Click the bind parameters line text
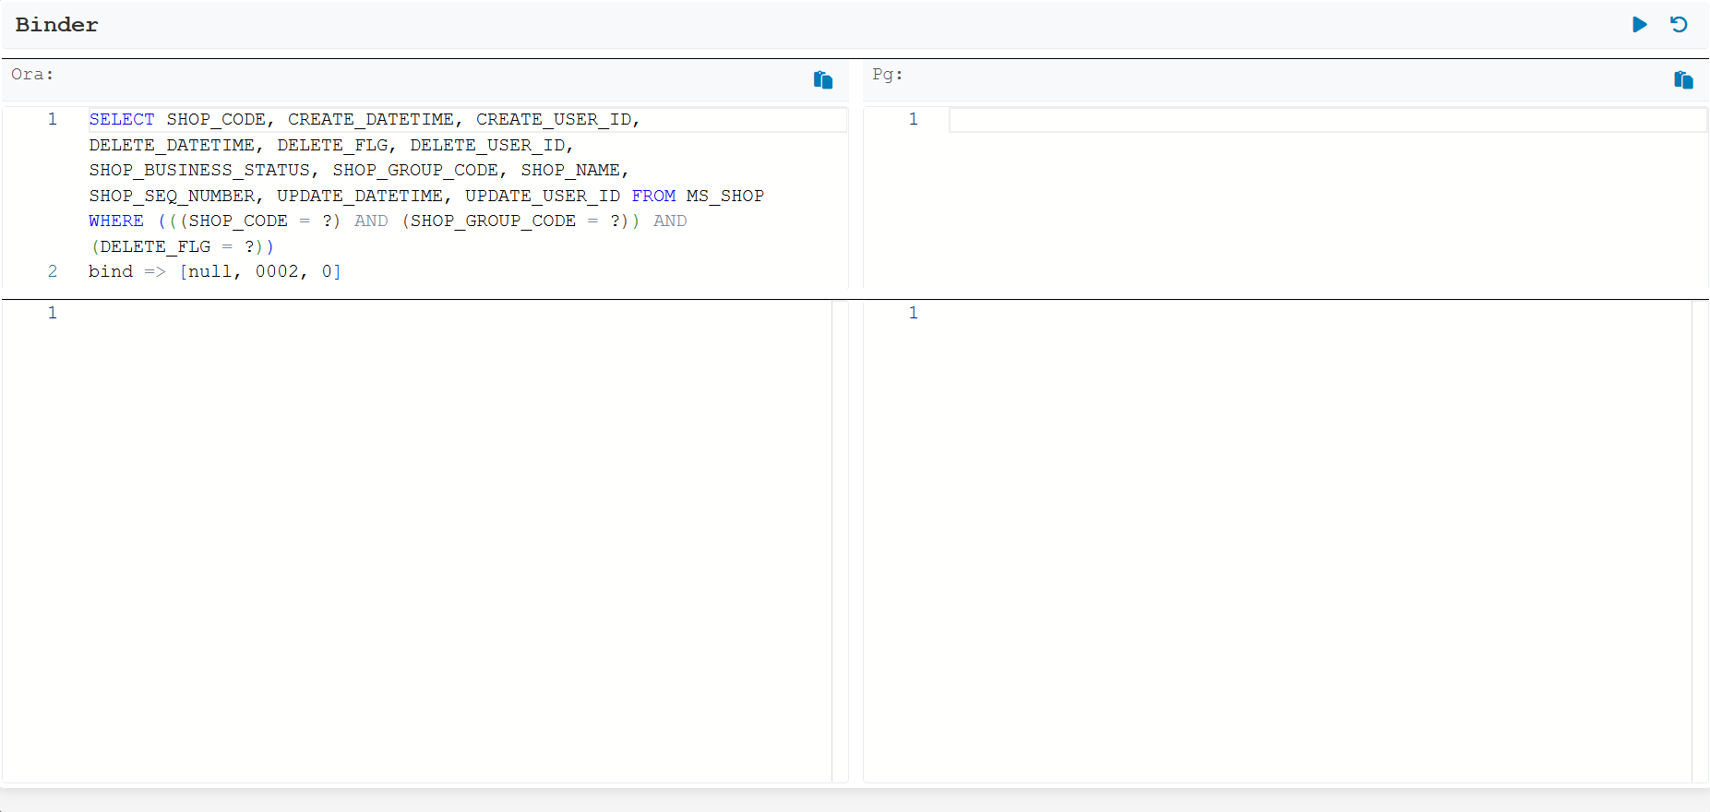This screenshot has height=812, width=1710. (x=214, y=271)
